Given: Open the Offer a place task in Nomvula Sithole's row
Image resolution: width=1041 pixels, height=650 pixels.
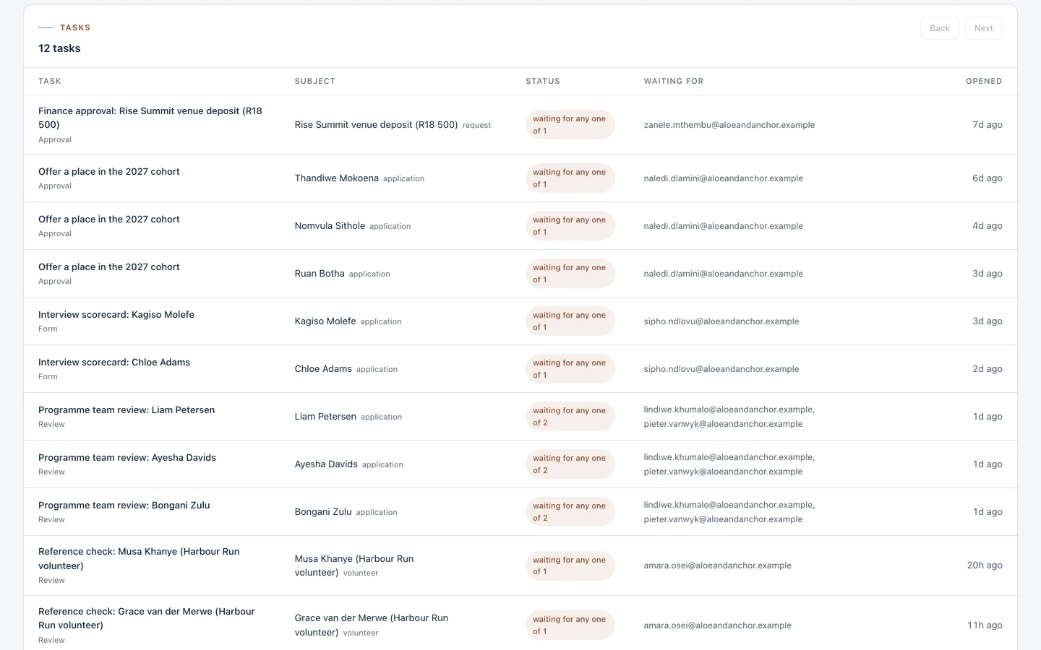Looking at the screenshot, I should pyautogui.click(x=109, y=220).
